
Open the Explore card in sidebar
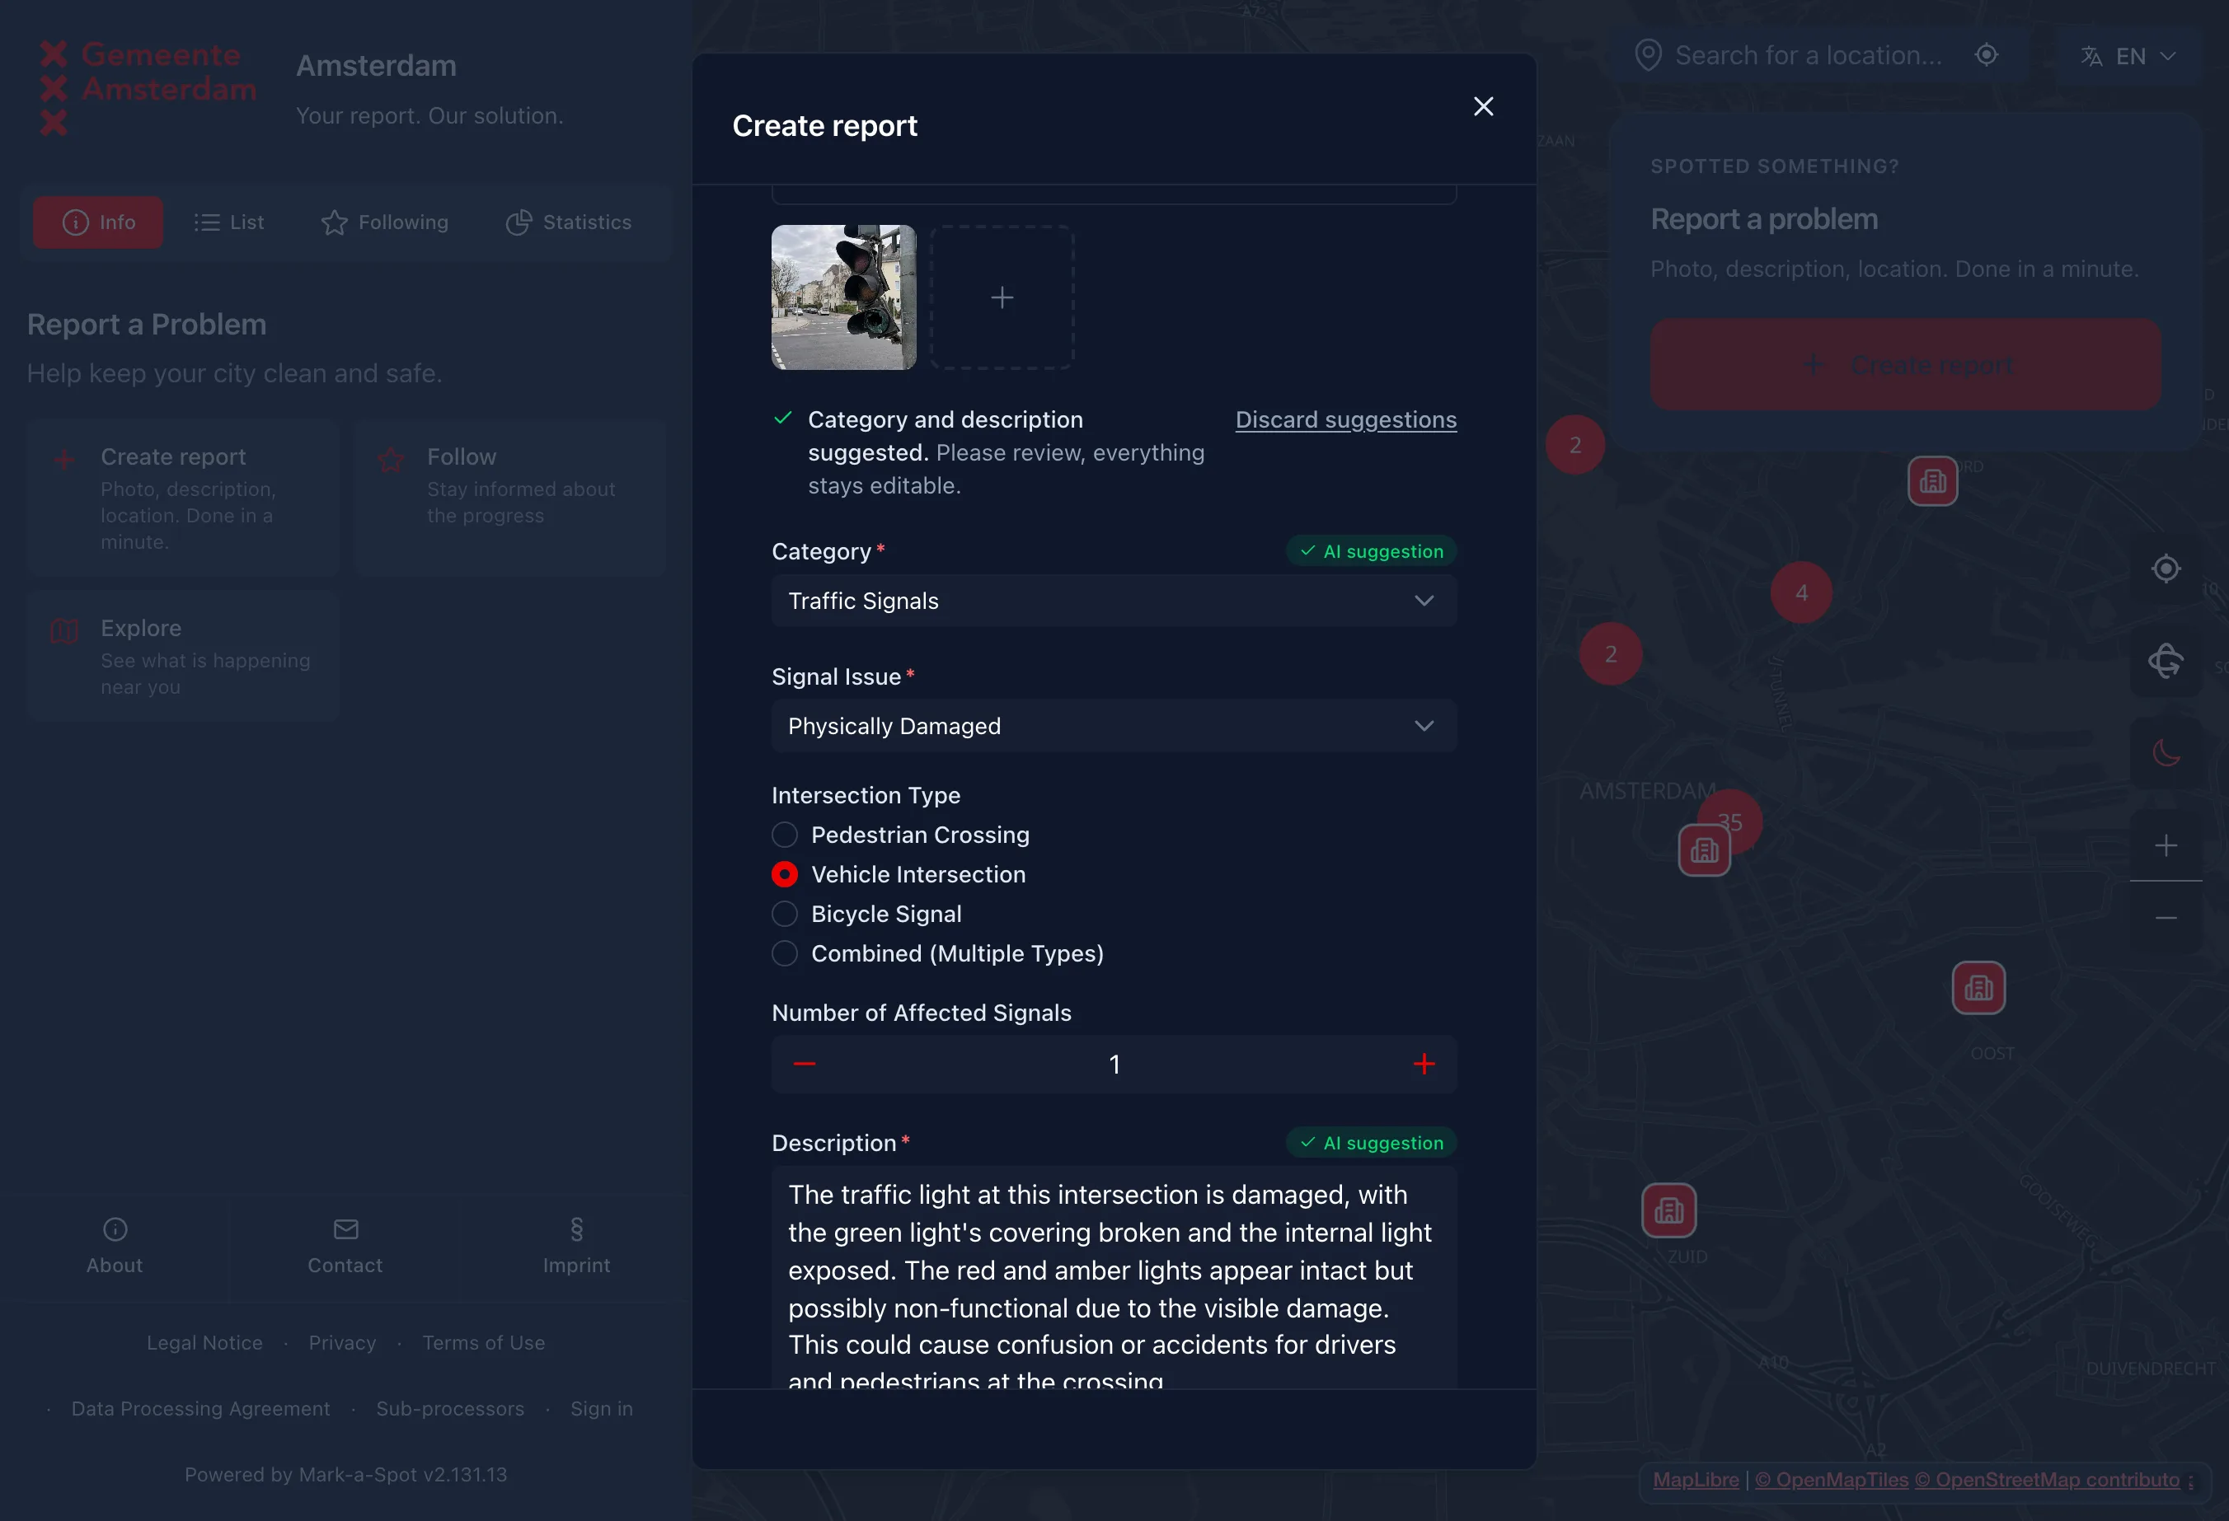coord(183,658)
